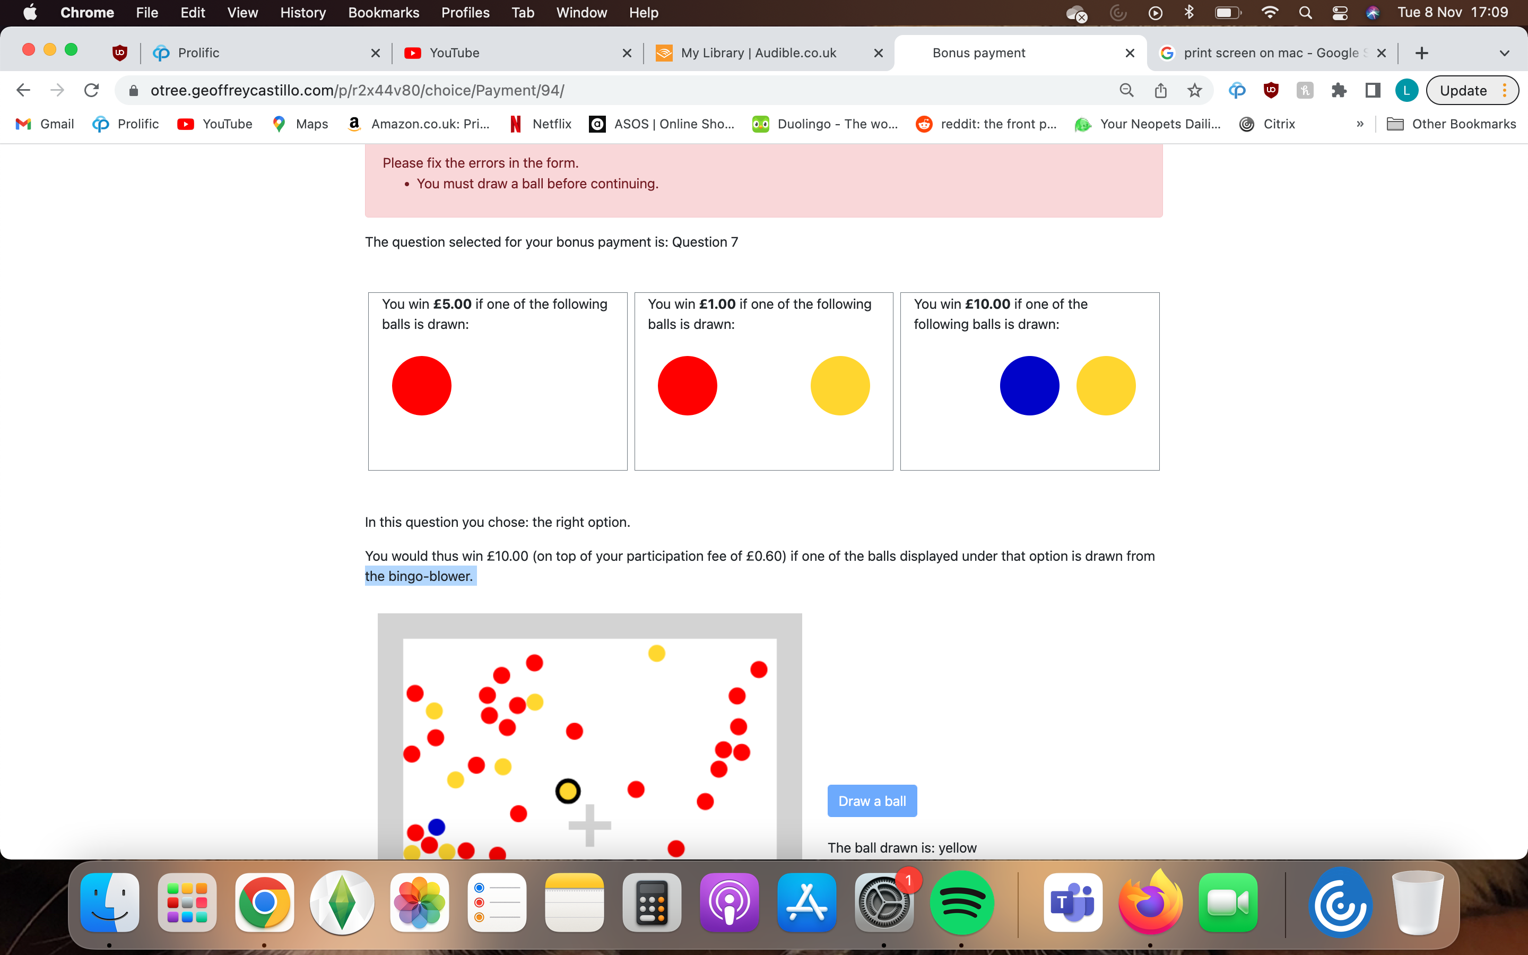Open Microsoft Teams from the Dock
The height and width of the screenshot is (955, 1528).
click(x=1073, y=902)
